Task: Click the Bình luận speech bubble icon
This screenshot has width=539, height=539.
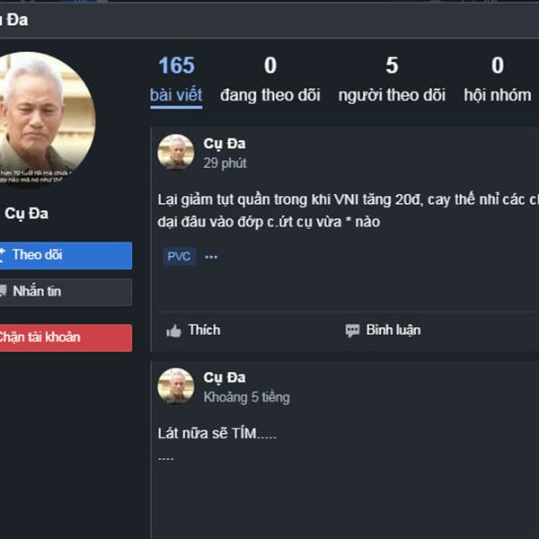Action: tap(352, 331)
